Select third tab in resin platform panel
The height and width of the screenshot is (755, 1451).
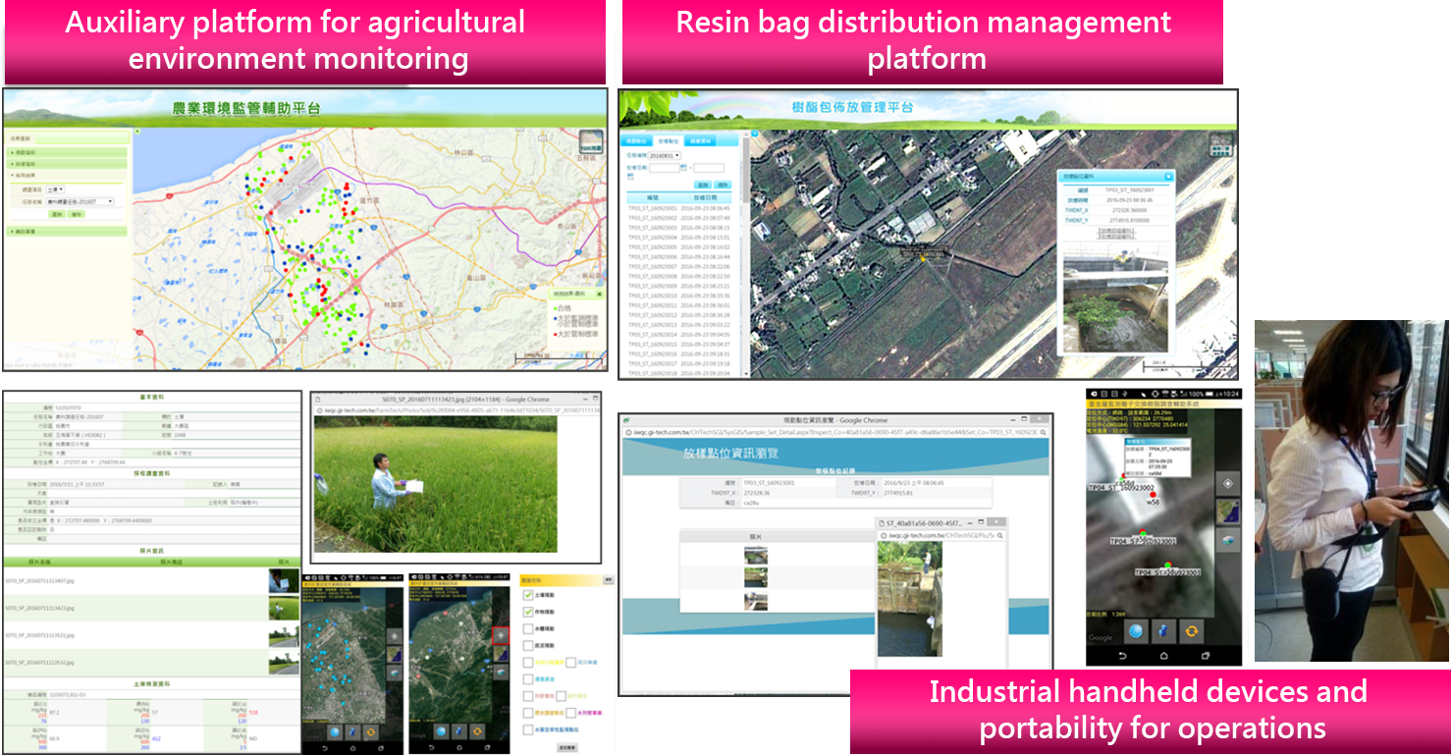pos(701,141)
